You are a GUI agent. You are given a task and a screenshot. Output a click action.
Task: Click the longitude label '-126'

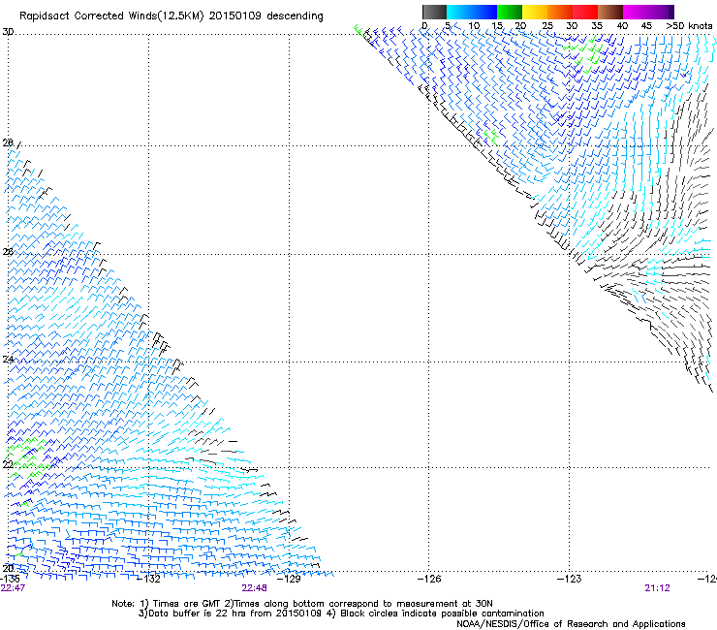(x=429, y=580)
